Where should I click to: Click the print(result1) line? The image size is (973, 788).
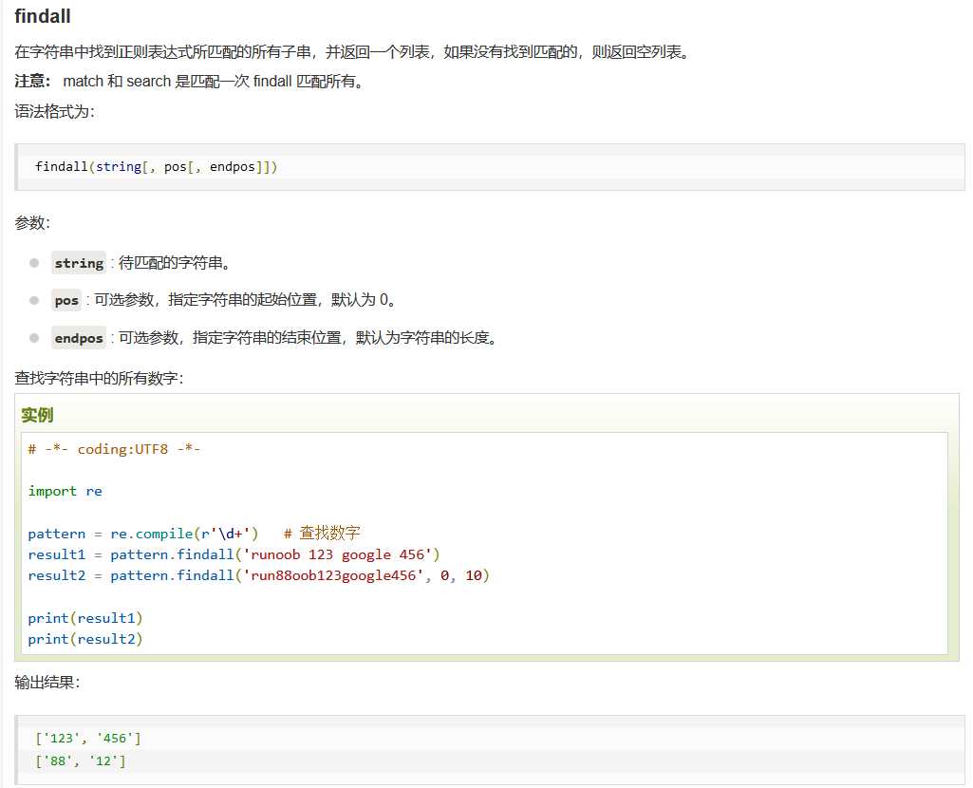[85, 619]
